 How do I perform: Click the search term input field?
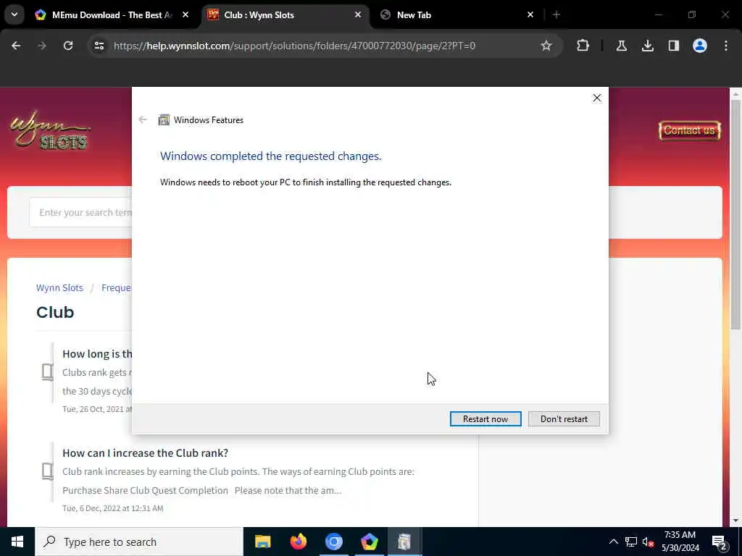[80, 212]
